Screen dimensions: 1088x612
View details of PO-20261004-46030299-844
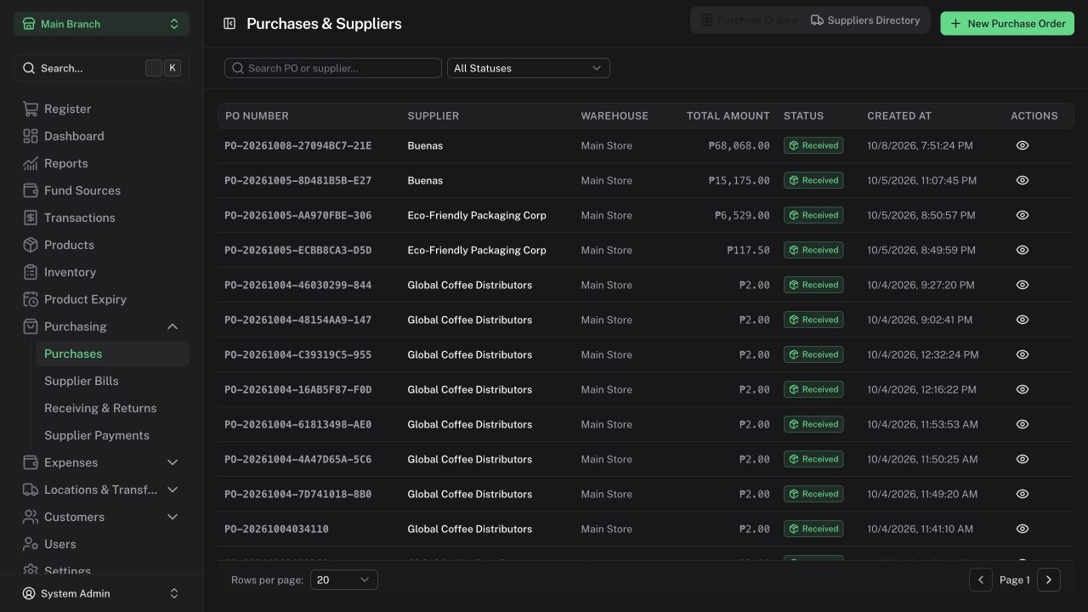pos(1023,285)
